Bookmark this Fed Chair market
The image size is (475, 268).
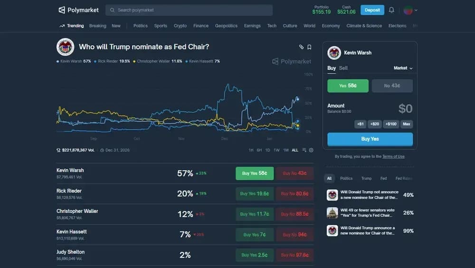309,47
